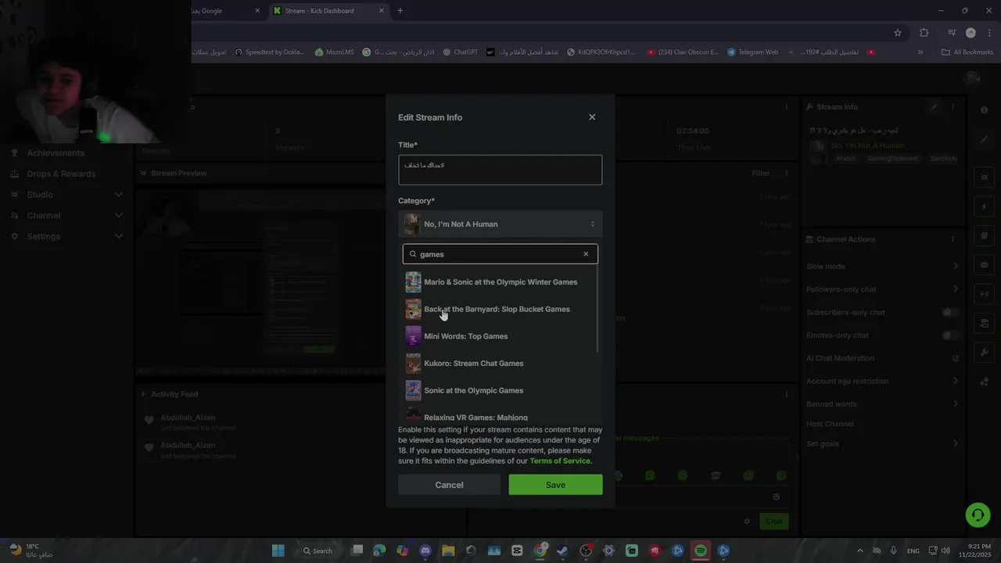Click the games category search box
Image resolution: width=1001 pixels, height=563 pixels.
point(500,254)
